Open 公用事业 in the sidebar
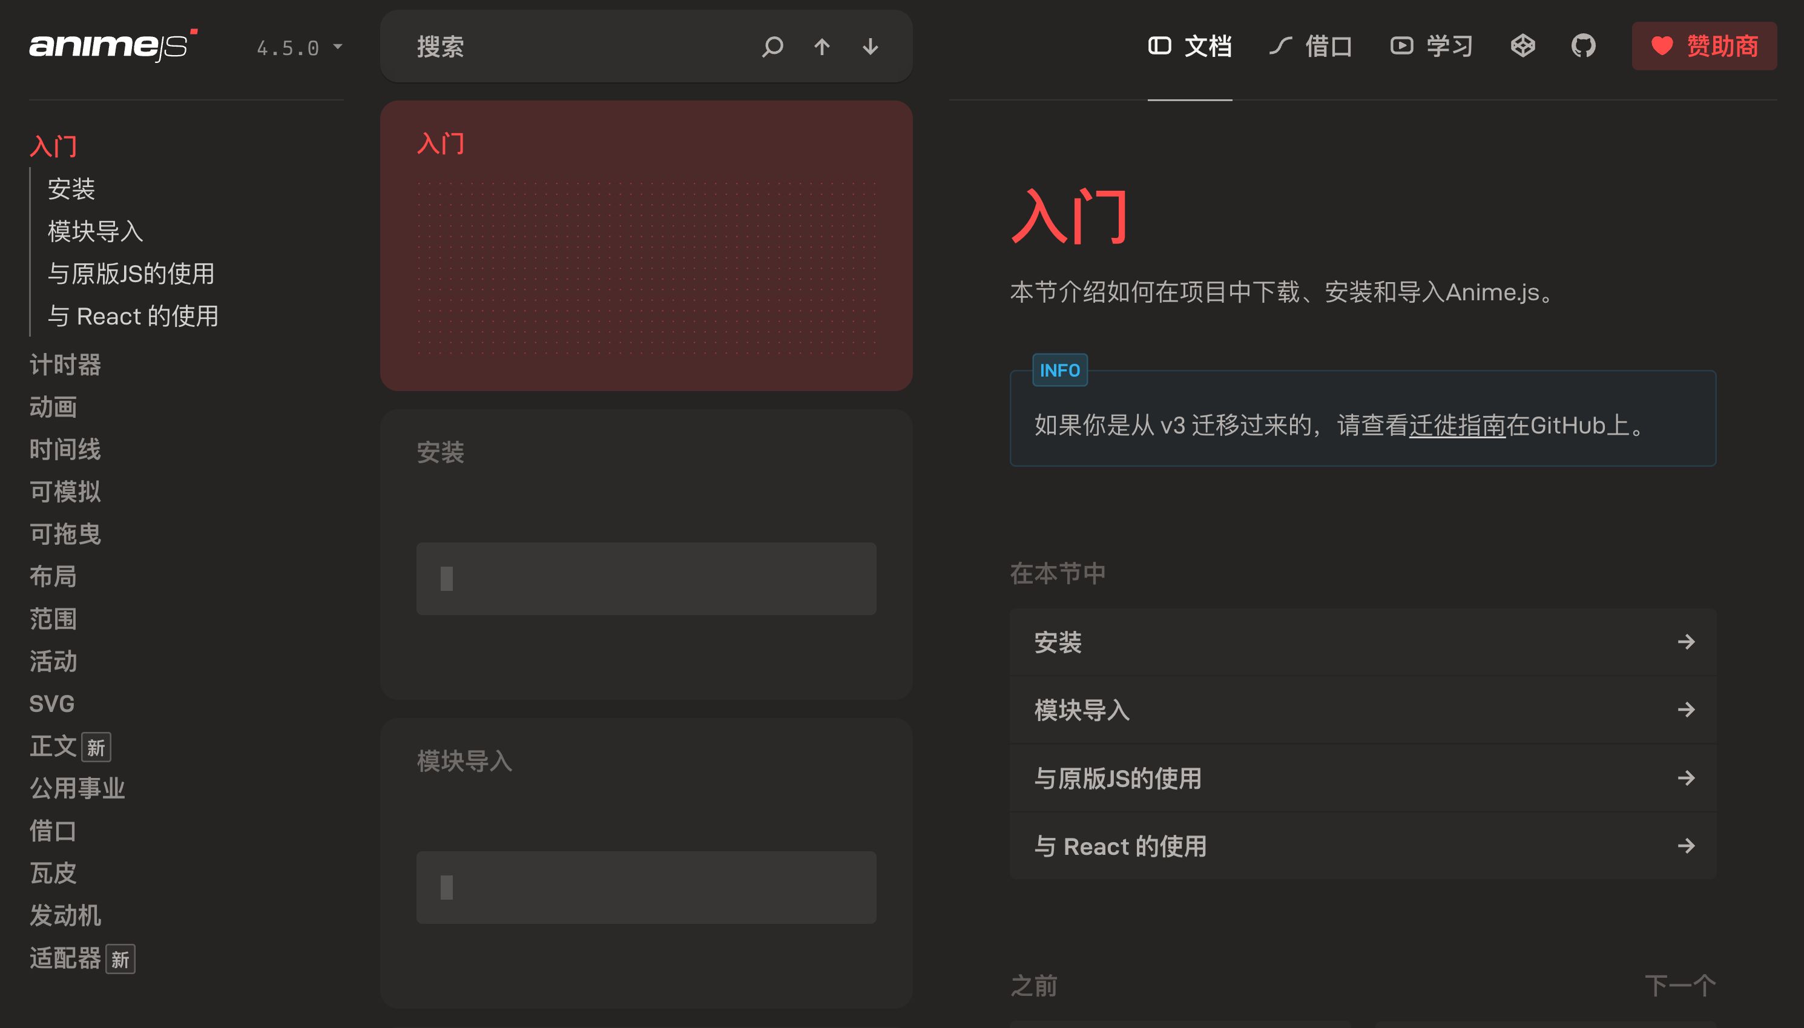 [x=77, y=789]
